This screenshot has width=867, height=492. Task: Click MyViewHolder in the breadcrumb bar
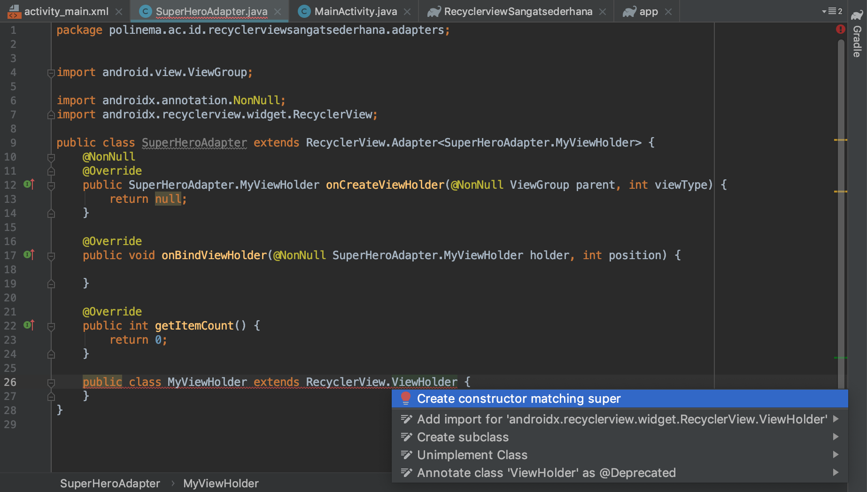pyautogui.click(x=221, y=483)
